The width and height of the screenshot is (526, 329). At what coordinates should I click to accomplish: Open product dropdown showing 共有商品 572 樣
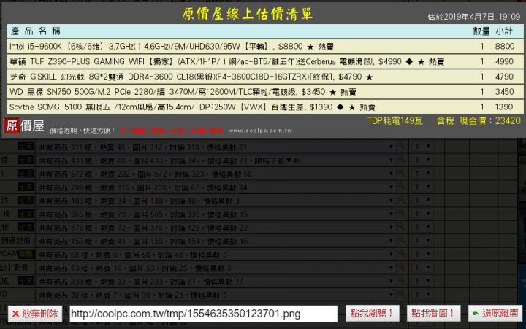[x=216, y=174]
